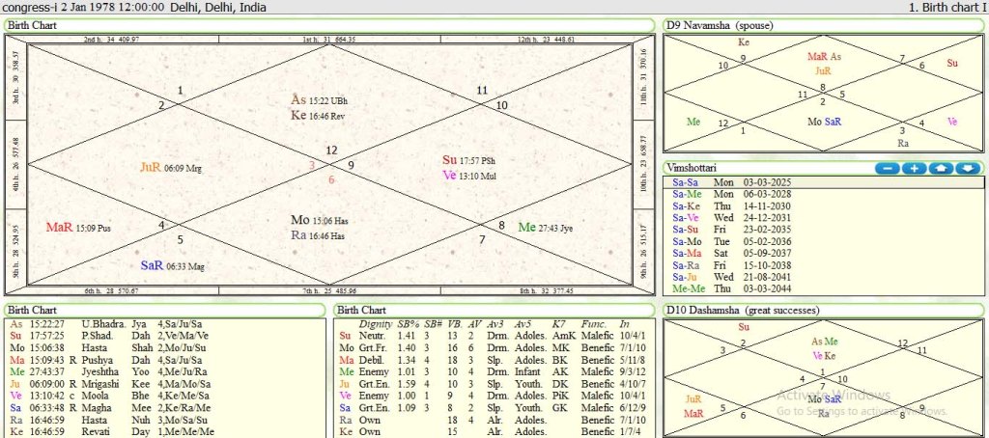Click Jupiter (JuR) in the main birth chart

[x=150, y=167]
